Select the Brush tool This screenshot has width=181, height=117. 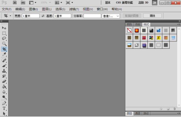point(4,66)
